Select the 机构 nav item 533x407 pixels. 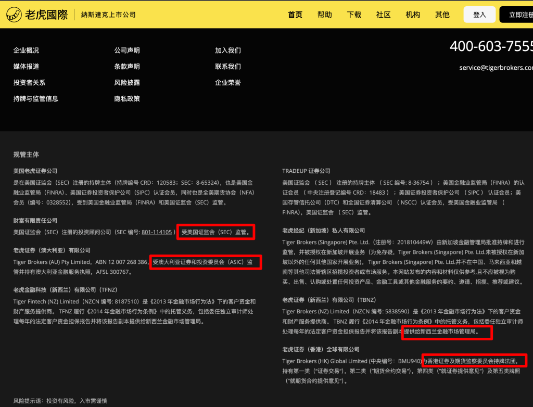(413, 15)
